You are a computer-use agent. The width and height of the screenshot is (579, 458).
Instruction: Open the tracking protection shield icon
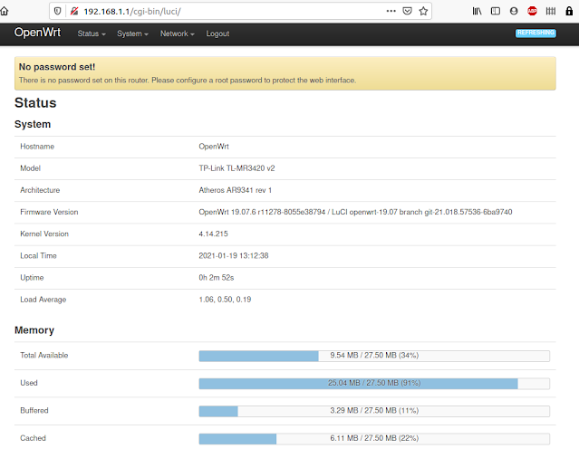(59, 11)
